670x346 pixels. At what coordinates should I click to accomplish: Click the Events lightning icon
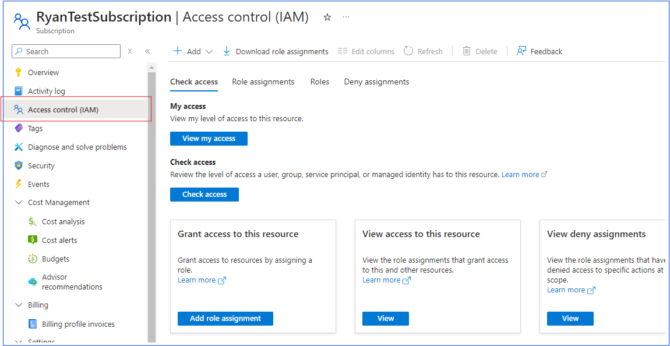19,184
